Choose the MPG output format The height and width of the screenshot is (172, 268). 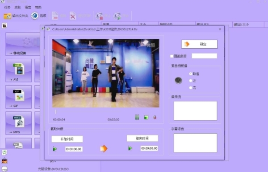[19, 123]
